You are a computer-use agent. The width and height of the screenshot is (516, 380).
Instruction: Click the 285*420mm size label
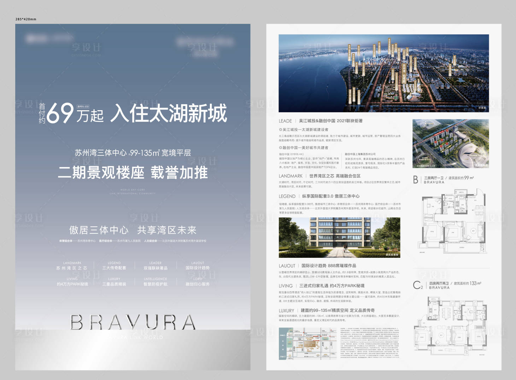pos(26,19)
